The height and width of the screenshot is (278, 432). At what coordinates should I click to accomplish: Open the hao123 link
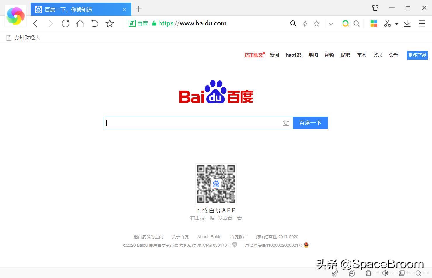[x=294, y=55]
